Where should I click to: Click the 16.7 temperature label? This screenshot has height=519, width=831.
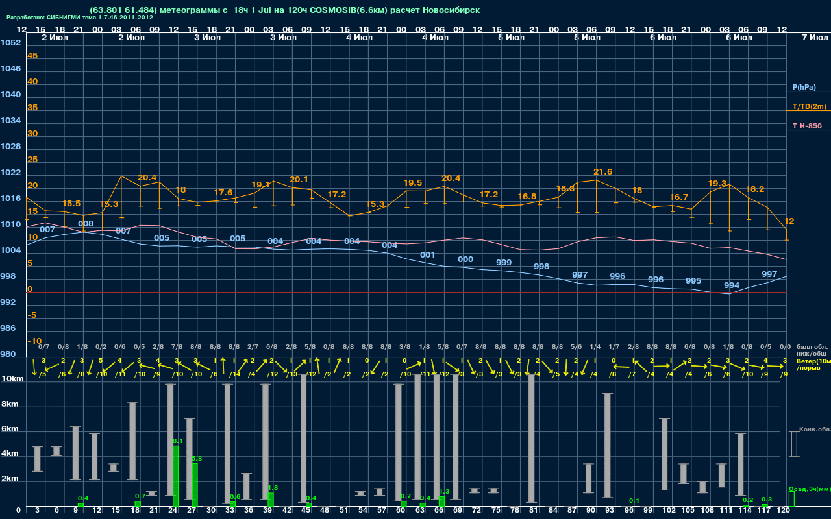679,197
